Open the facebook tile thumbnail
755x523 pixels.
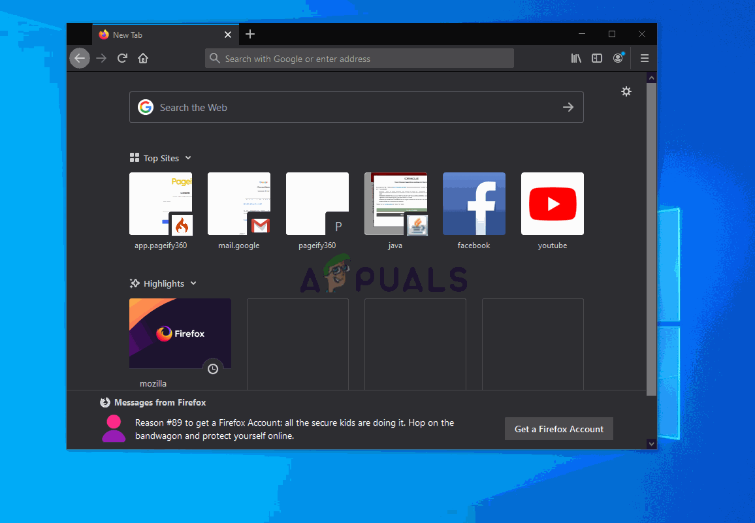[x=474, y=204]
